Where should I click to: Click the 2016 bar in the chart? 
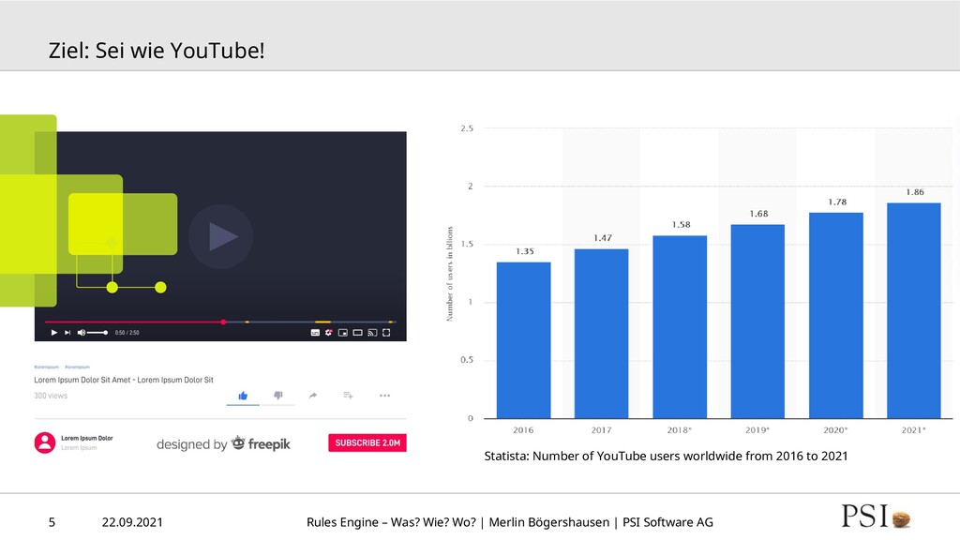[523, 339]
